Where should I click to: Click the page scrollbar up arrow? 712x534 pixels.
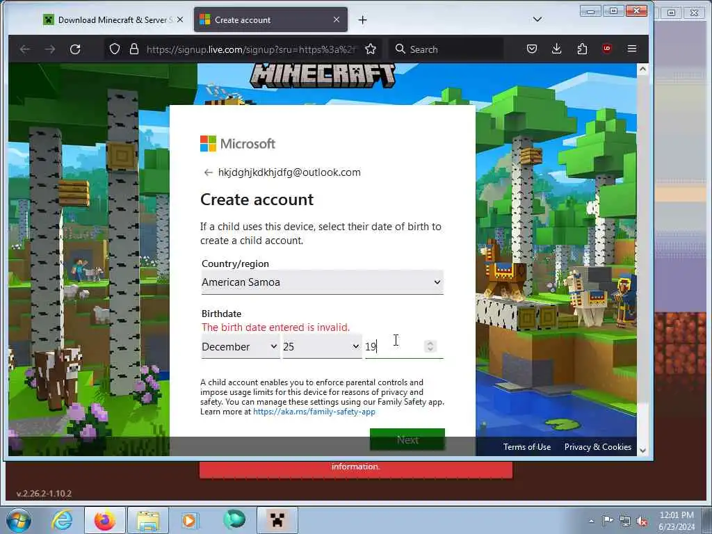pos(642,69)
